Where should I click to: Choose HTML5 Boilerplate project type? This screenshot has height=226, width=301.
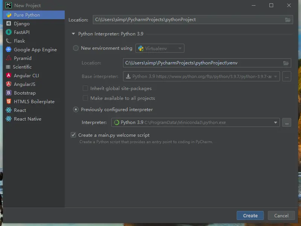(x=34, y=101)
